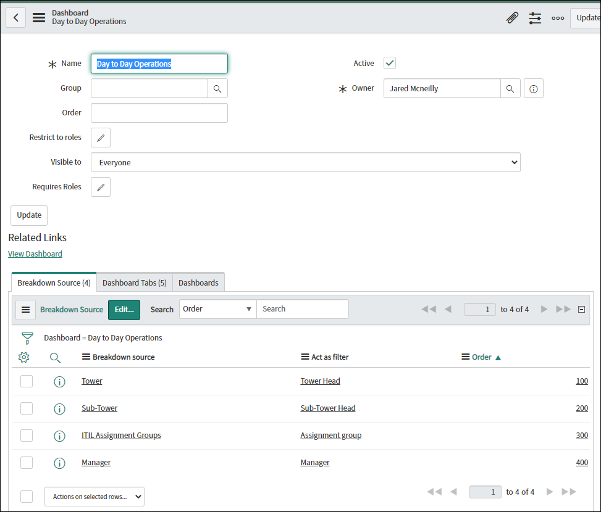Open the ITIL Assignment Groups link

pos(121,436)
